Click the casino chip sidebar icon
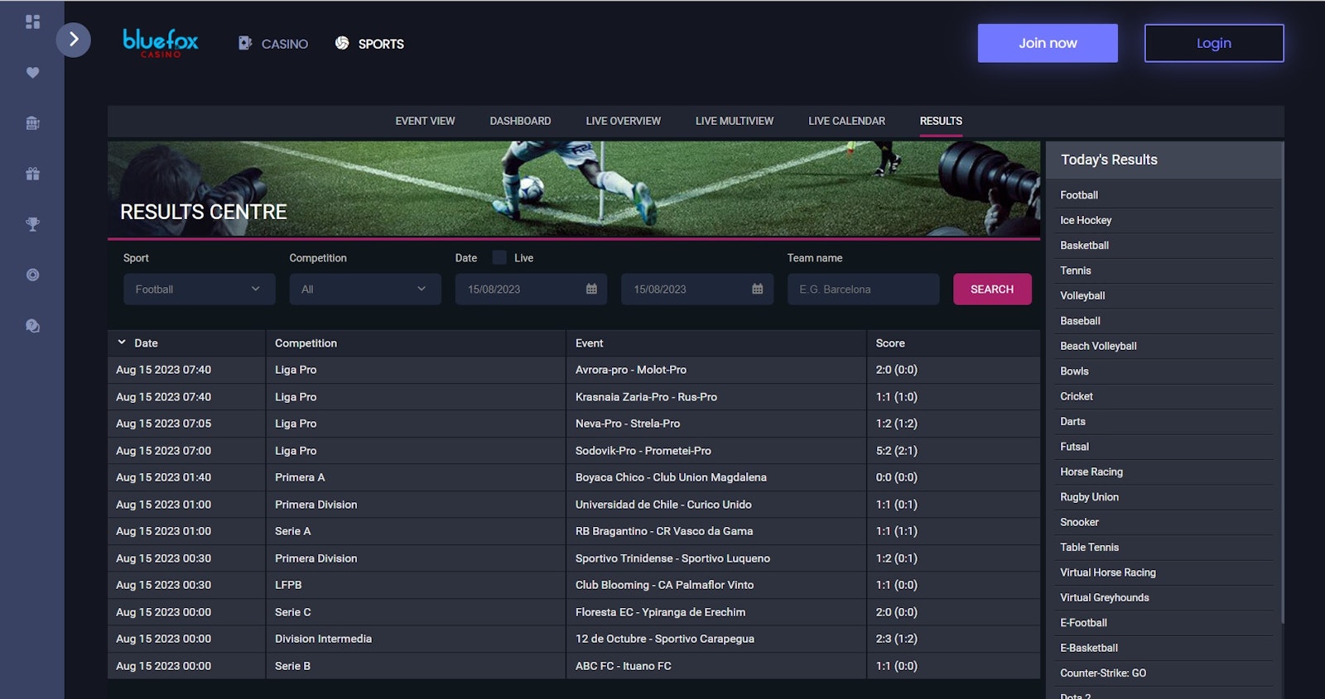Image resolution: width=1325 pixels, height=699 pixels. (32, 275)
